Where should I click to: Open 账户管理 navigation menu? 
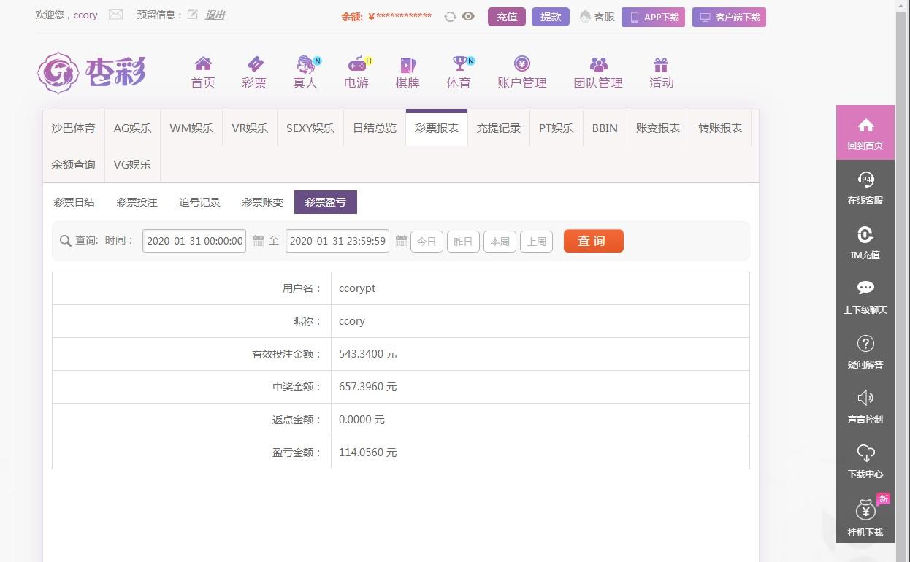click(x=521, y=73)
